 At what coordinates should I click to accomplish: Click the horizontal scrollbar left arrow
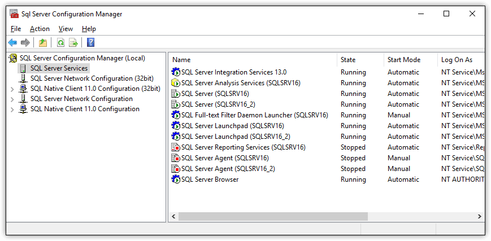coord(174,216)
